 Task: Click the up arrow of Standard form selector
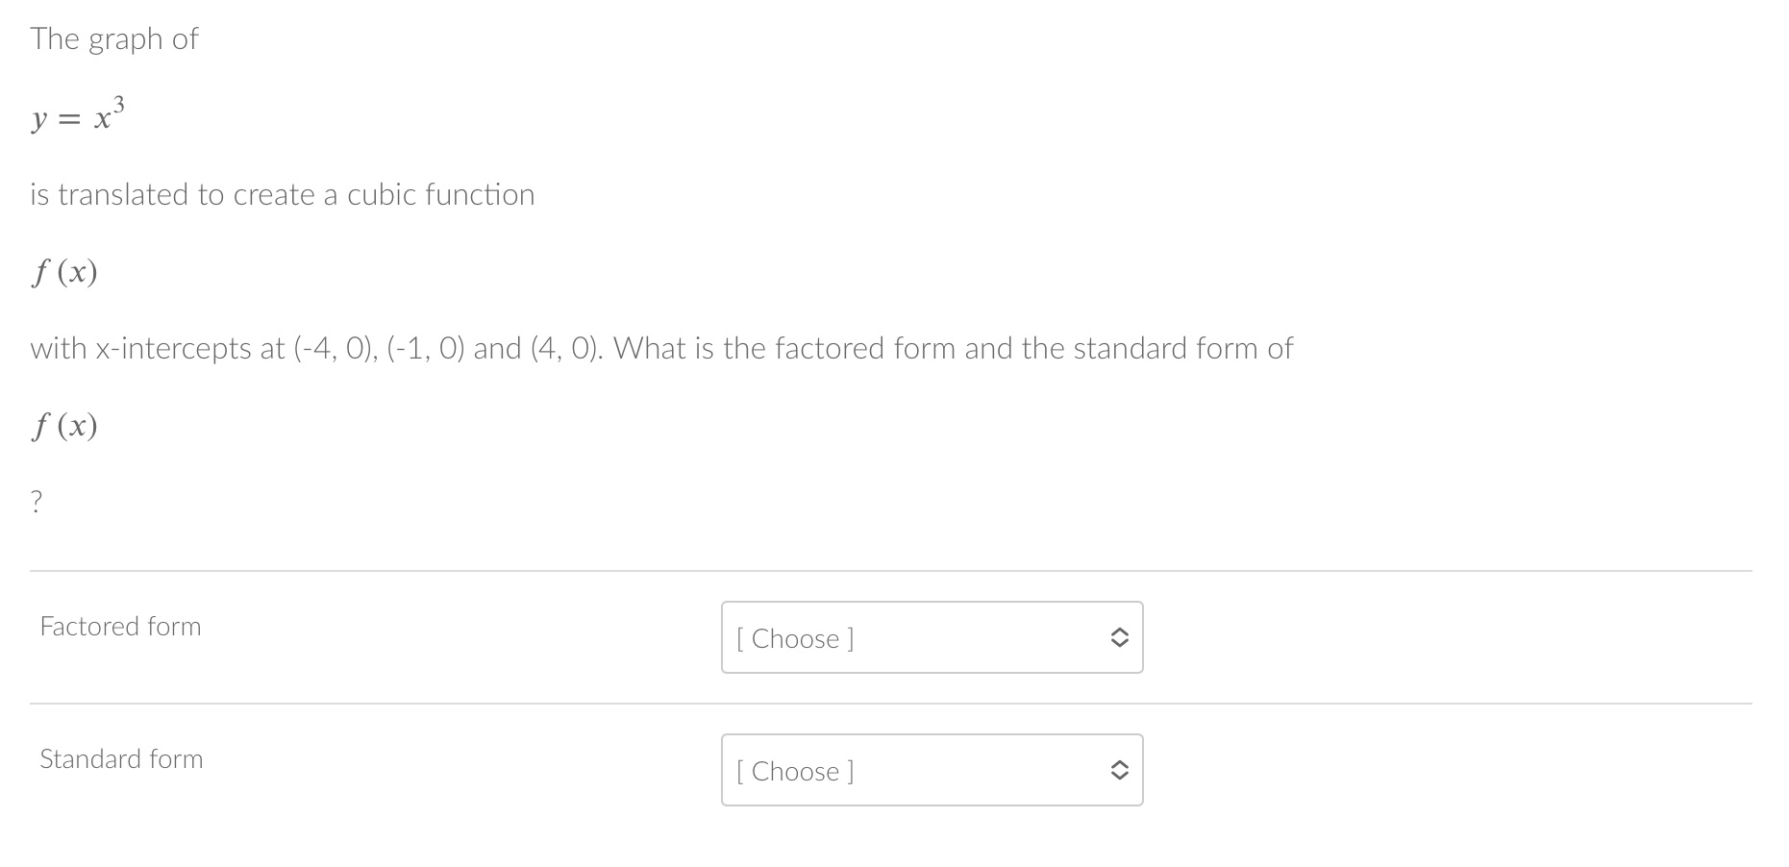pyautogui.click(x=1118, y=762)
